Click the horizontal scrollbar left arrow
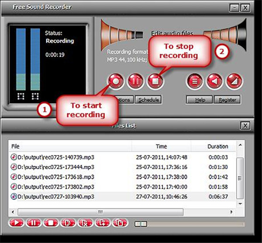This screenshot has width=262, height=243. coord(13,212)
